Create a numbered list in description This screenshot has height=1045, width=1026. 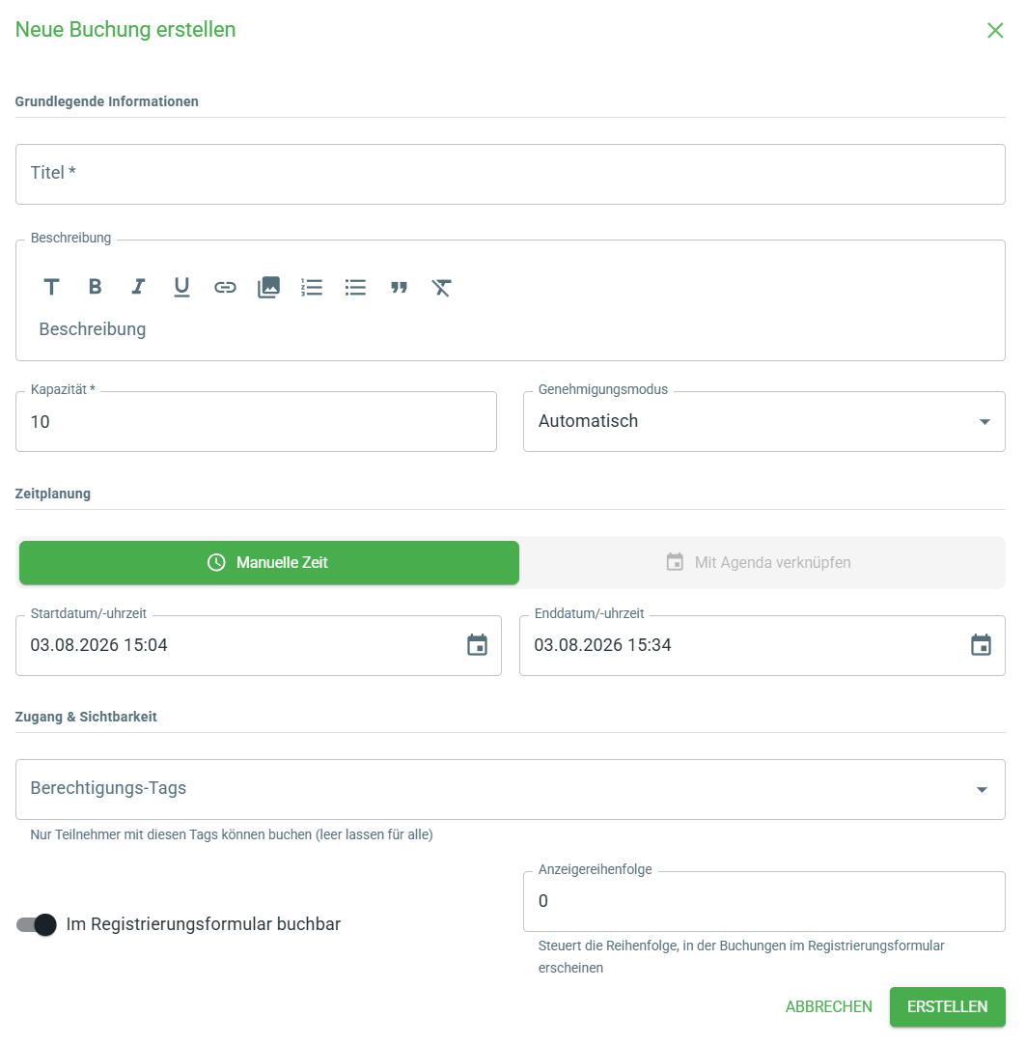coord(312,287)
